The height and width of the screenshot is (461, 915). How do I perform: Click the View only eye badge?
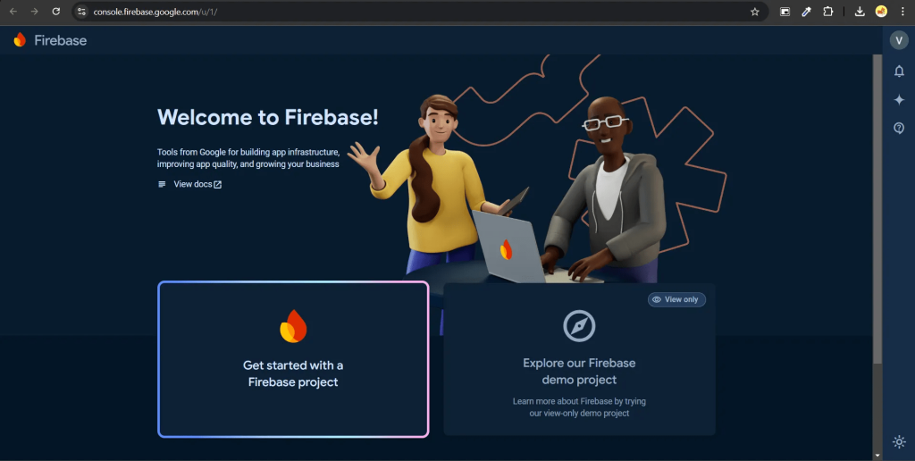[676, 299]
